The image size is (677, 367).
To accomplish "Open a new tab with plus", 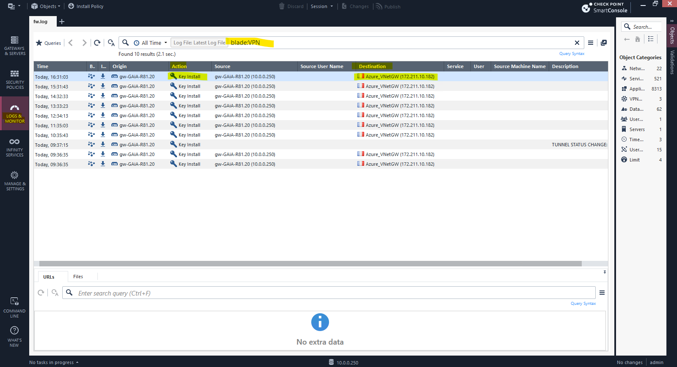I will click(62, 22).
